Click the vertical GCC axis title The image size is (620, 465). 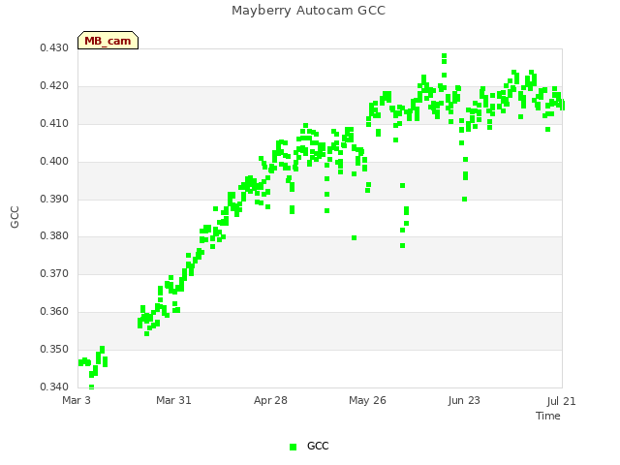[15, 217]
